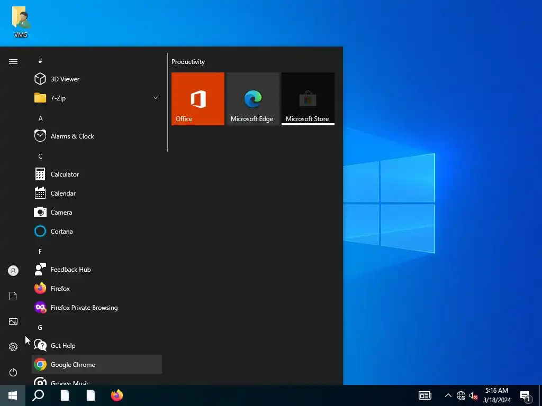The height and width of the screenshot is (406, 542).
Task: Open the Microsoft Store tile
Action: (308, 99)
